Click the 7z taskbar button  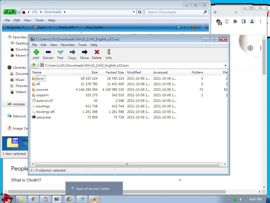[57, 199]
